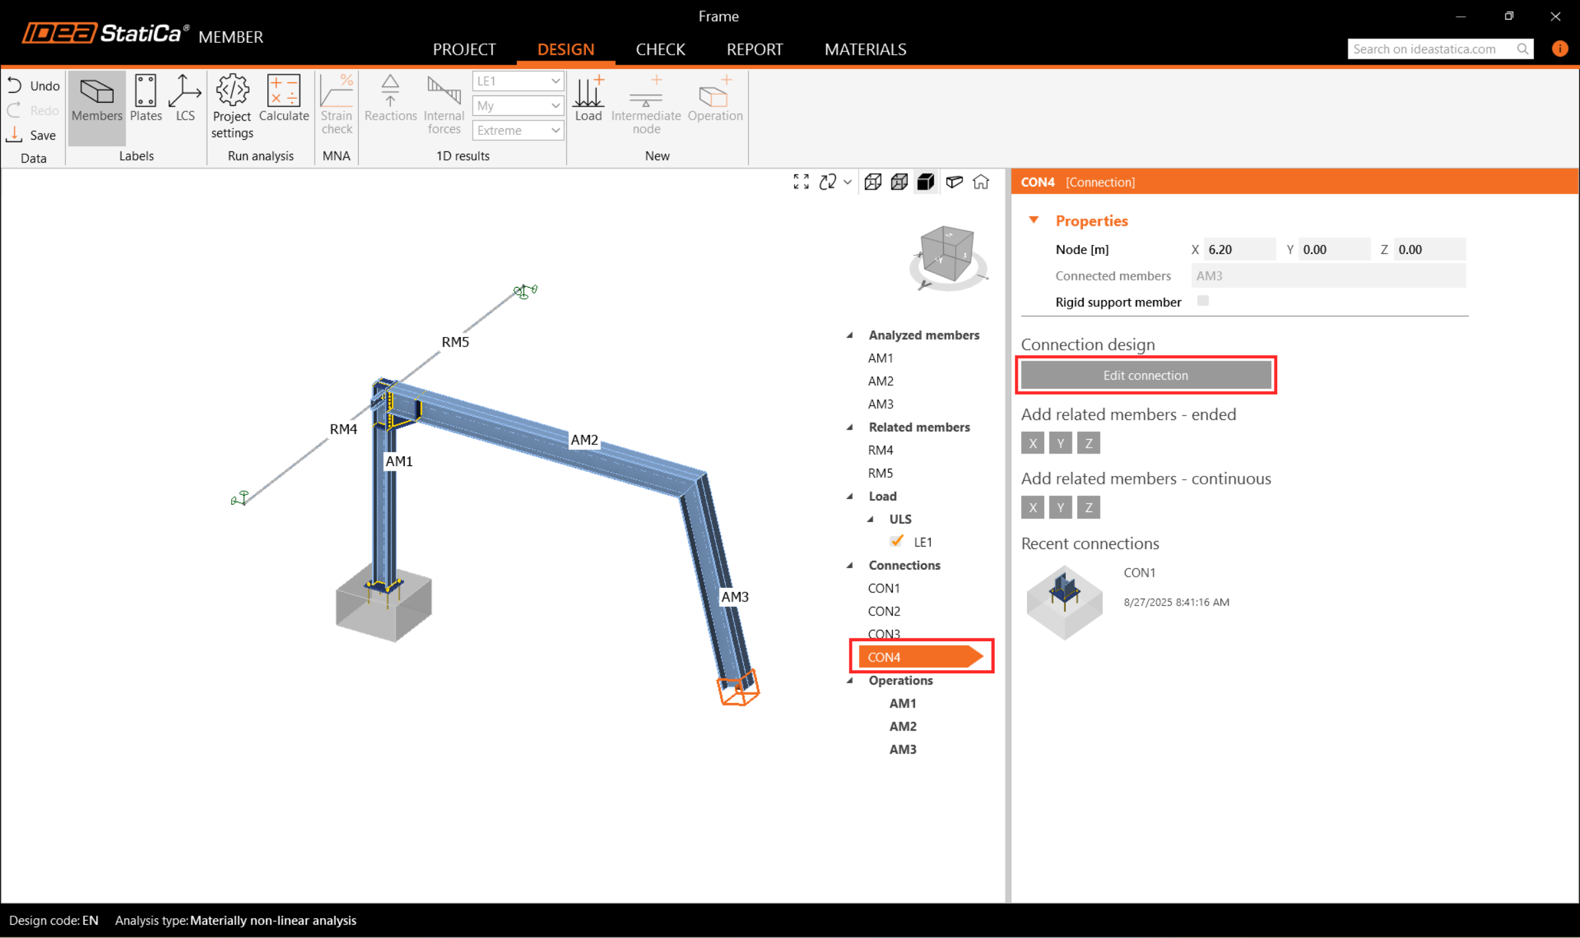Toggle Members labels button
The image size is (1580, 938).
pyautogui.click(x=97, y=99)
